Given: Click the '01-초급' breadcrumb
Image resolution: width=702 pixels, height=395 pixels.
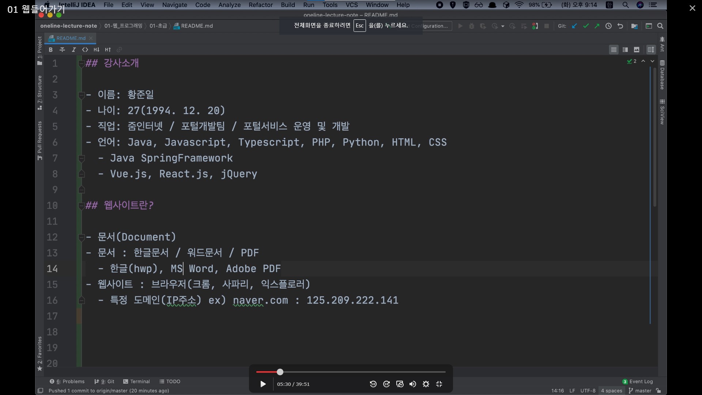Looking at the screenshot, I should [158, 26].
